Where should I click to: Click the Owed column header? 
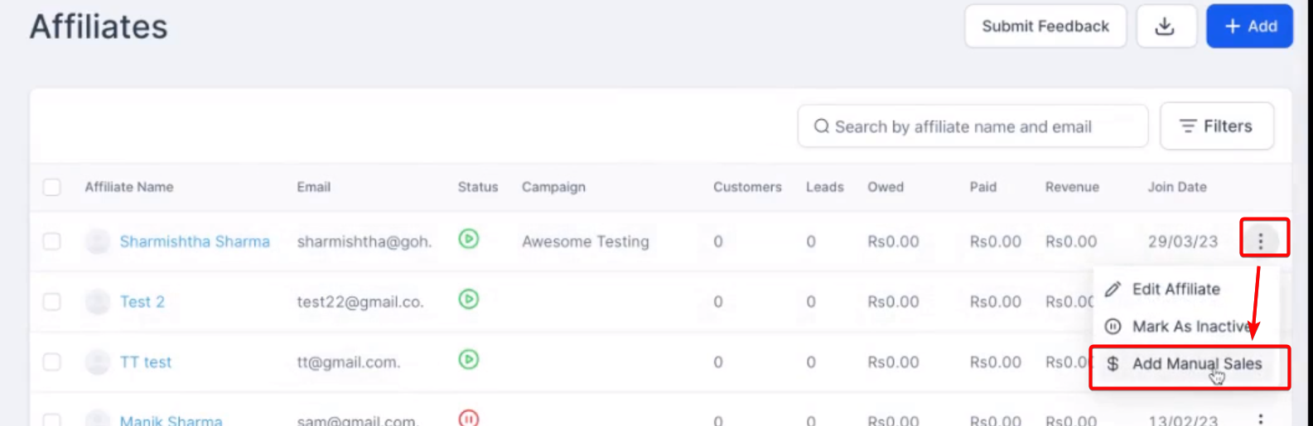coord(886,187)
